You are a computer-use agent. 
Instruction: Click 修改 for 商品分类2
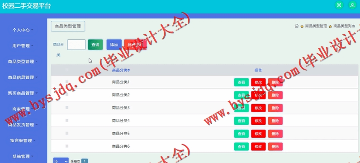point(258,95)
